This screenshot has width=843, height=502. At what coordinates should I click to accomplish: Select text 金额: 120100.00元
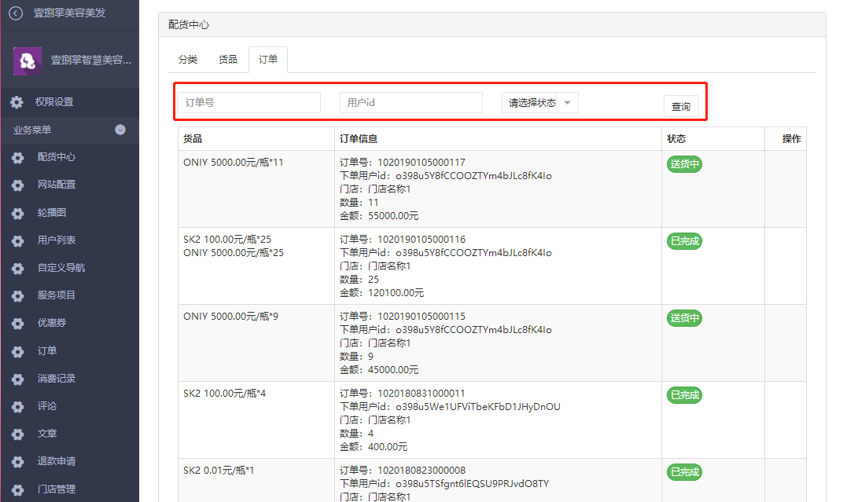tap(381, 292)
